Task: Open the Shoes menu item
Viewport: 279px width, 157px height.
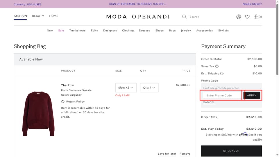Action: pyautogui.click(x=160, y=31)
